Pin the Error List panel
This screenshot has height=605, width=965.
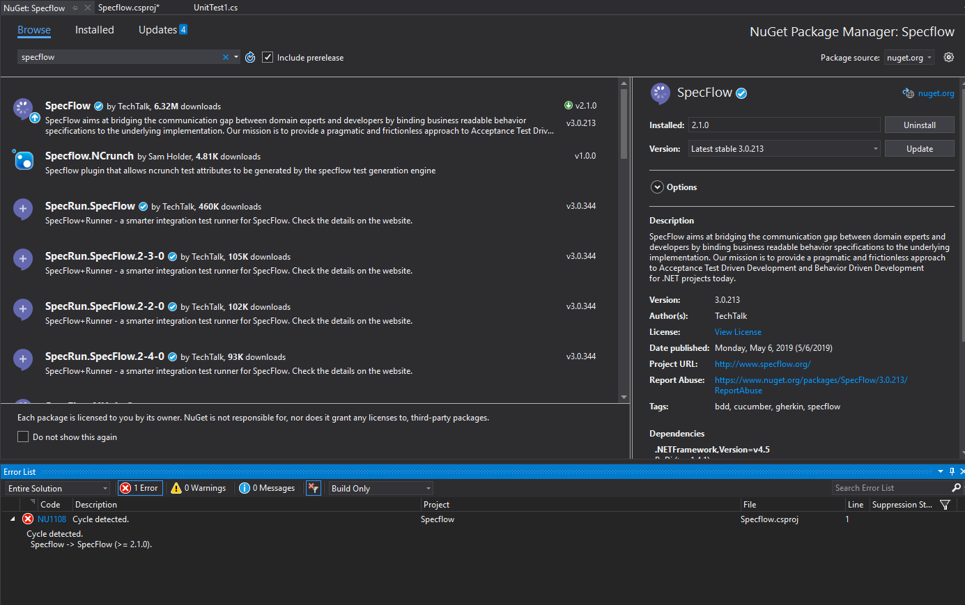[x=951, y=471]
